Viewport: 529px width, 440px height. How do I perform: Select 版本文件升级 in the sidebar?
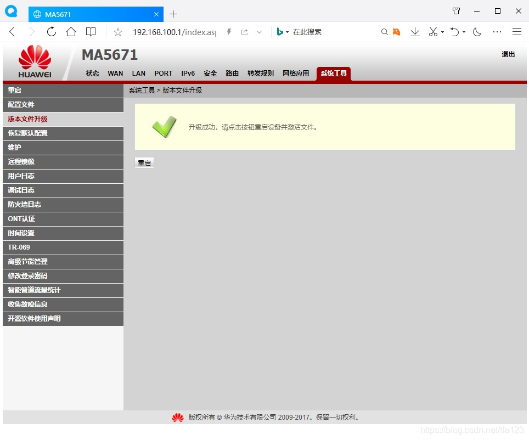tap(63, 119)
